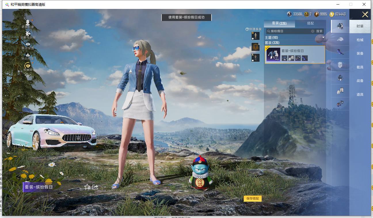Viewport: 373px width, 218px height.
Task: Select the 战备 tab
Action: click(360, 81)
